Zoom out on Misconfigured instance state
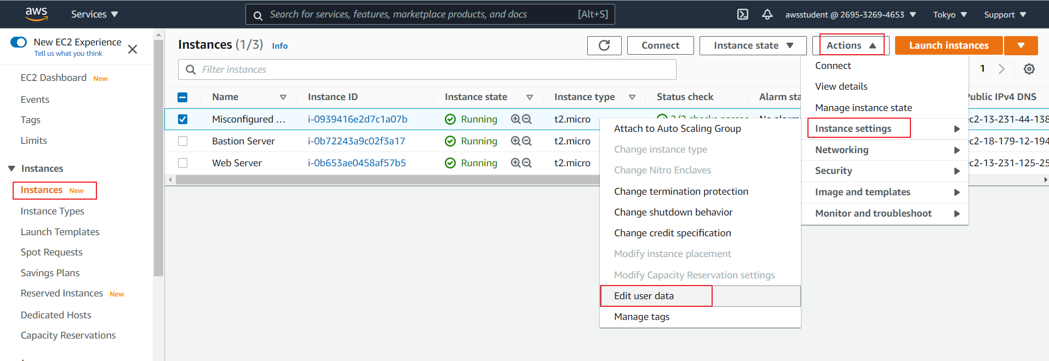Viewport: 1049px width, 361px height. [x=527, y=119]
